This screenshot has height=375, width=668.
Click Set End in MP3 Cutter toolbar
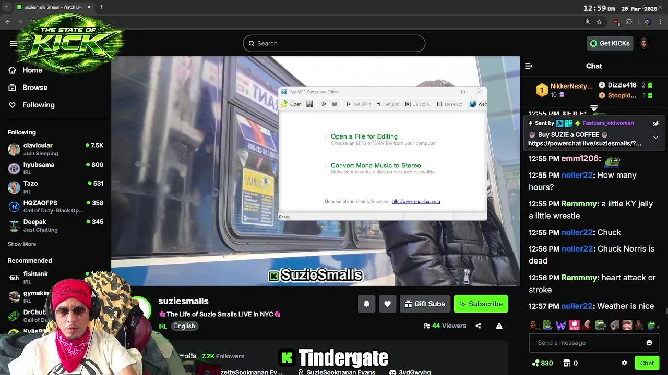388,104
